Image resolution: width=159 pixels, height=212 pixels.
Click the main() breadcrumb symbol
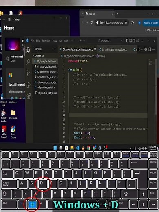[101, 56]
